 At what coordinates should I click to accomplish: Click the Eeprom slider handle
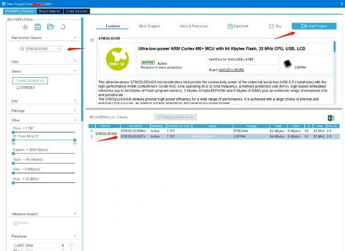pos(13,153)
